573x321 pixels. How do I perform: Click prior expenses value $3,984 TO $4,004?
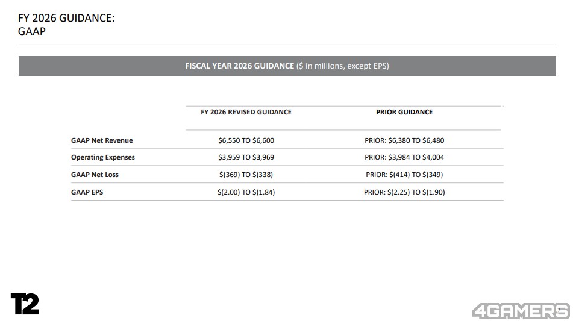pyautogui.click(x=404, y=157)
